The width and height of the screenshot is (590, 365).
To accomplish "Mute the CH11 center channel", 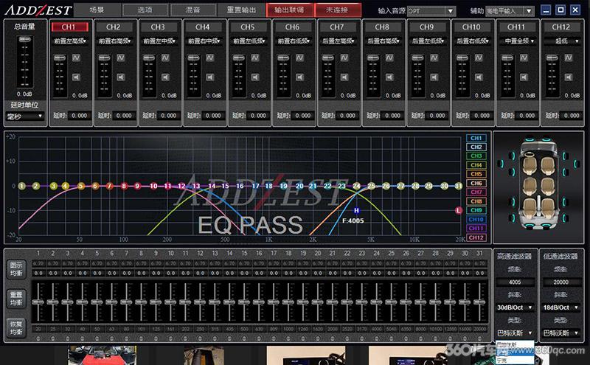I will [524, 77].
